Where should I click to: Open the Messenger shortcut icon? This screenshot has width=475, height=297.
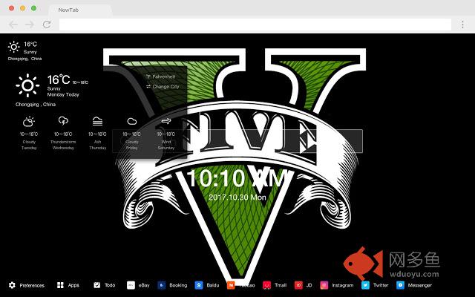pyautogui.click(x=400, y=285)
